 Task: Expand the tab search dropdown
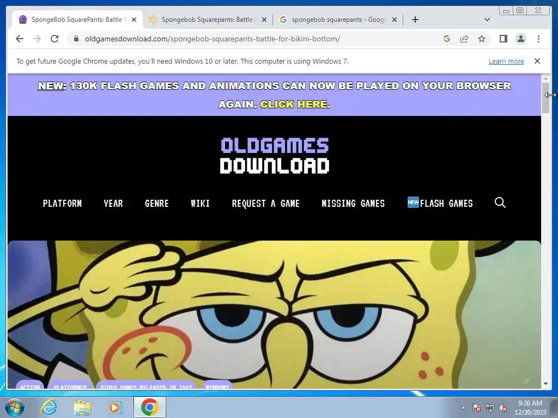[x=487, y=20]
